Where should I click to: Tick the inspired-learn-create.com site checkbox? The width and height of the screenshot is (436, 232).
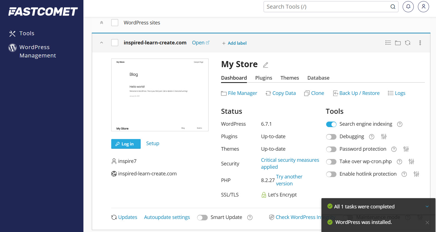pos(115,43)
